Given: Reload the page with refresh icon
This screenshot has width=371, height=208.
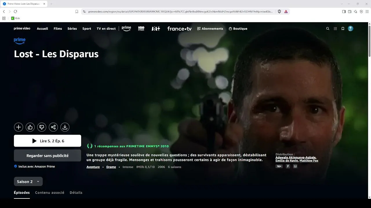Looking at the screenshot, I should click(15, 12).
